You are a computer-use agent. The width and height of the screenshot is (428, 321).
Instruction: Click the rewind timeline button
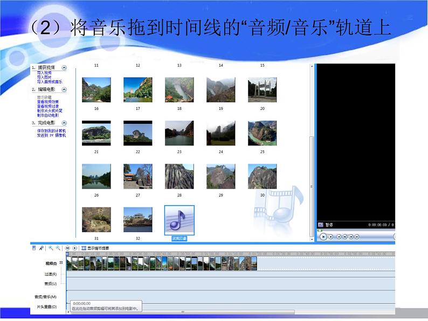point(67,248)
